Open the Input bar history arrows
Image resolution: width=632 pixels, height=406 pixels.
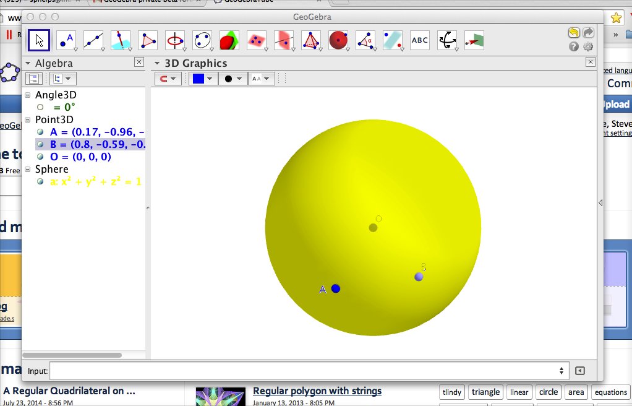click(x=561, y=371)
